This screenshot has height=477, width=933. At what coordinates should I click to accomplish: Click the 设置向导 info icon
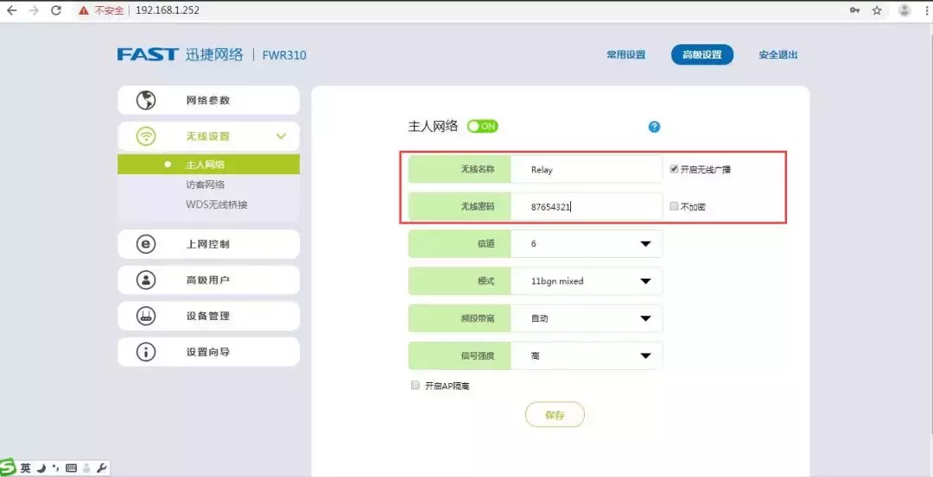[146, 352]
